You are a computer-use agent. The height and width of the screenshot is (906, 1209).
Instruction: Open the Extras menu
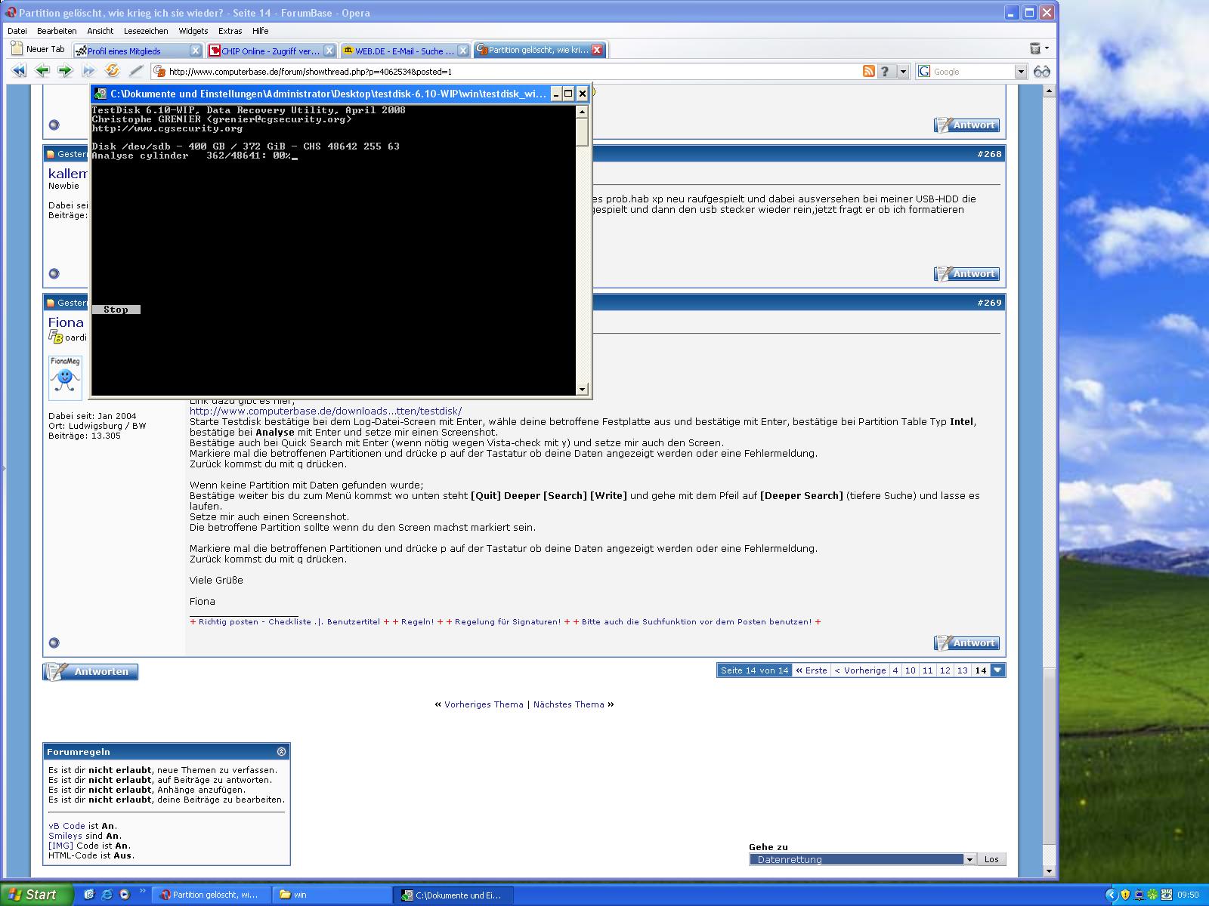[230, 31]
